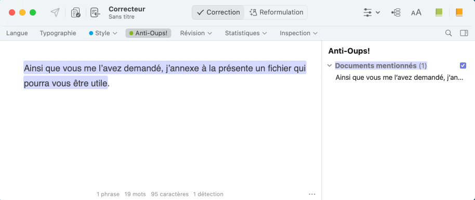
Task: Open the settings sliders icon
Action: click(372, 12)
